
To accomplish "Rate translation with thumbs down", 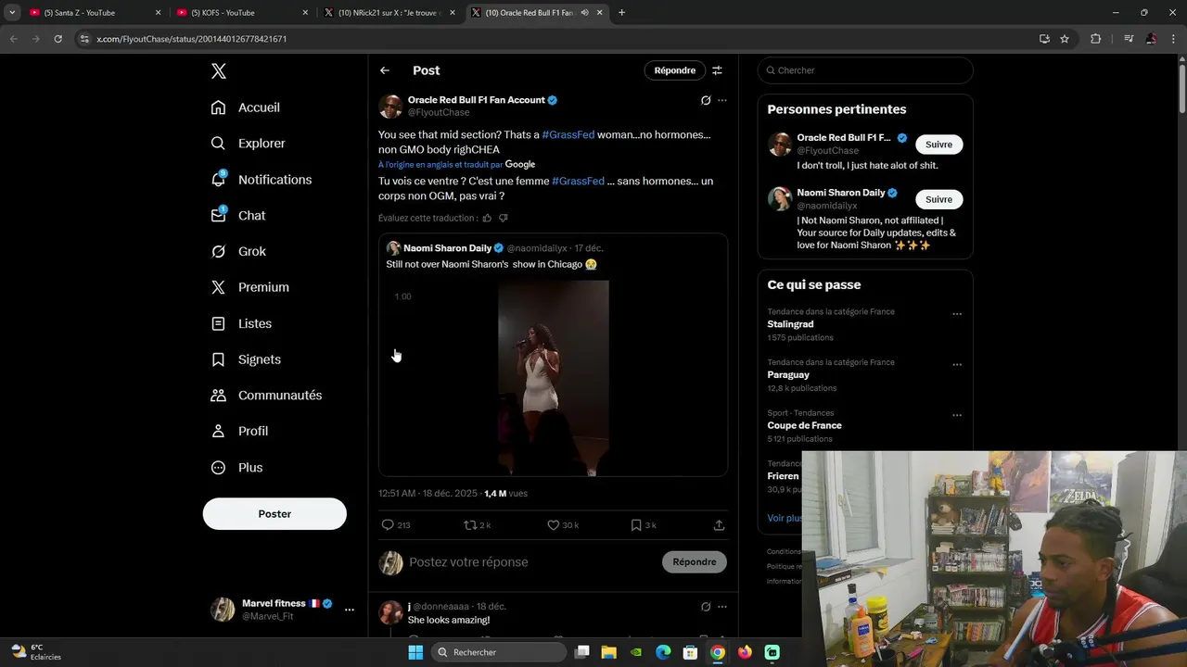I will coord(504,218).
